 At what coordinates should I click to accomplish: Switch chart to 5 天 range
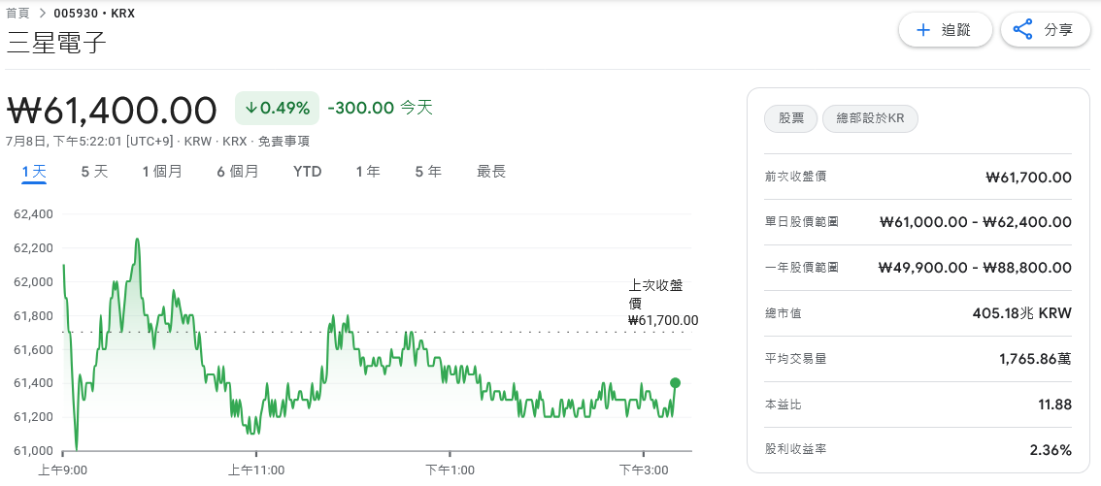[x=94, y=172]
